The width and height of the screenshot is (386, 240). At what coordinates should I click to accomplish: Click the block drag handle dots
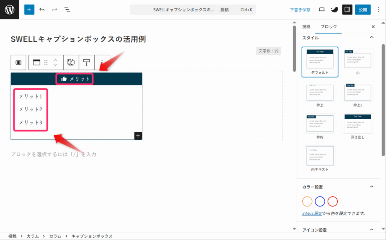[46, 63]
